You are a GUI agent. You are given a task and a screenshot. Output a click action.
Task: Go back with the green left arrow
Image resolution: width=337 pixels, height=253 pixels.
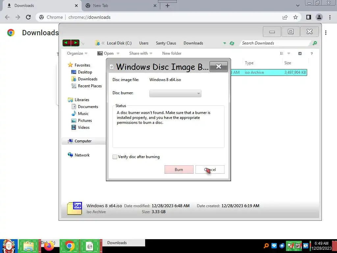(x=66, y=43)
